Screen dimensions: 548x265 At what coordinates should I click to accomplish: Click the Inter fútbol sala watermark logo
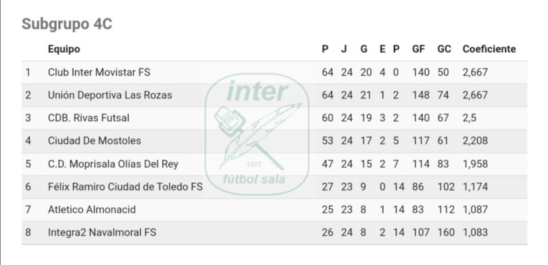coord(256,134)
